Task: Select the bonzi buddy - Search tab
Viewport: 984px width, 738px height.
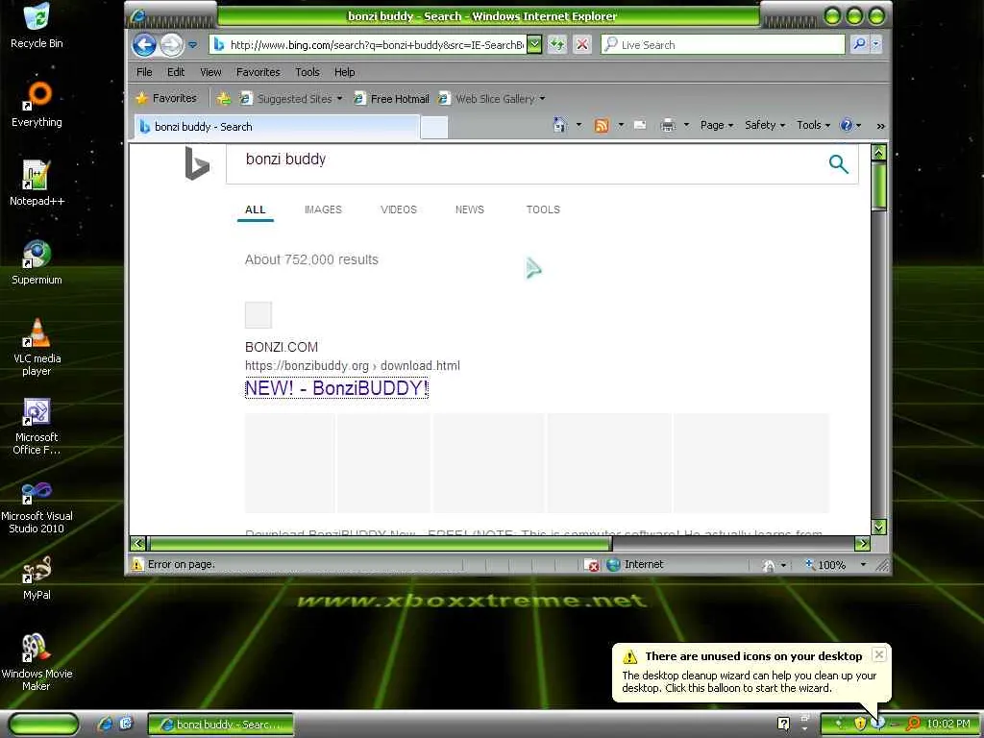Action: (276, 127)
